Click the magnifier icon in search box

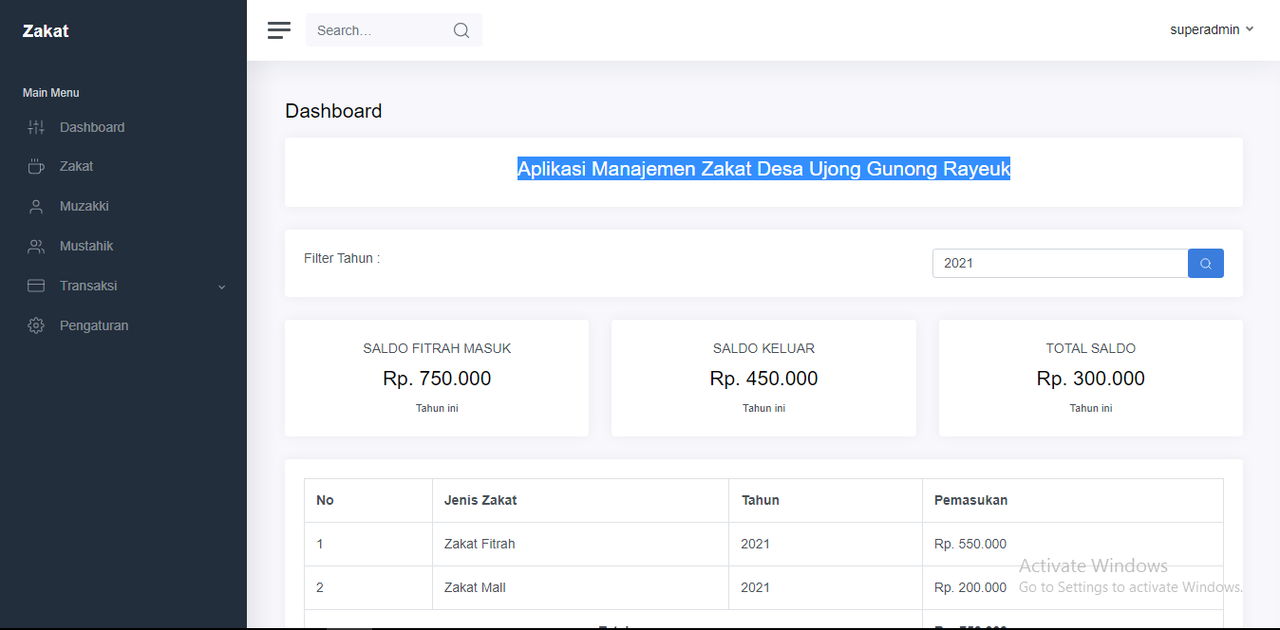coord(461,30)
